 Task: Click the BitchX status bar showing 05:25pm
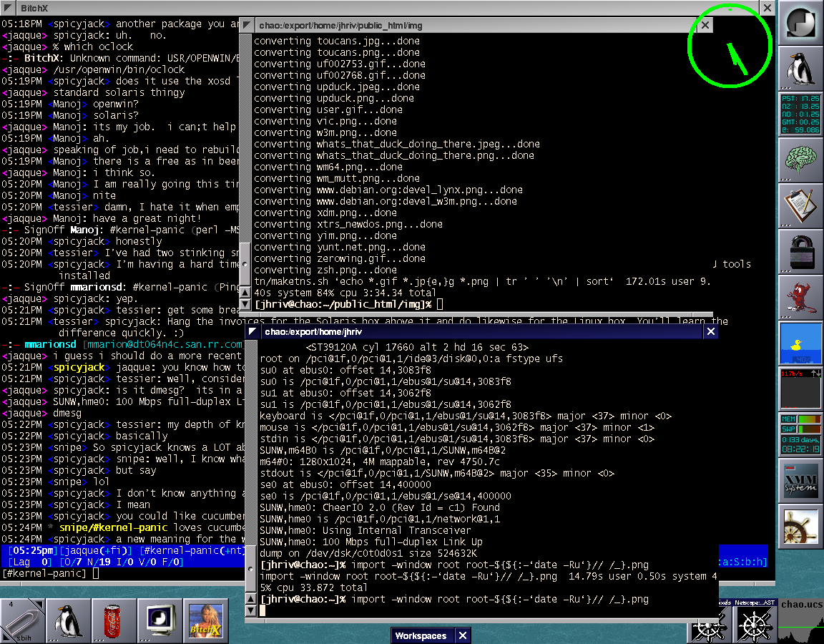click(124, 550)
